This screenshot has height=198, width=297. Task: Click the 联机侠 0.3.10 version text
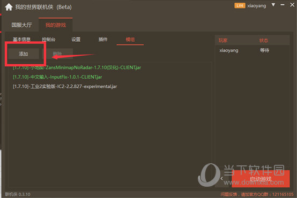click(18, 194)
